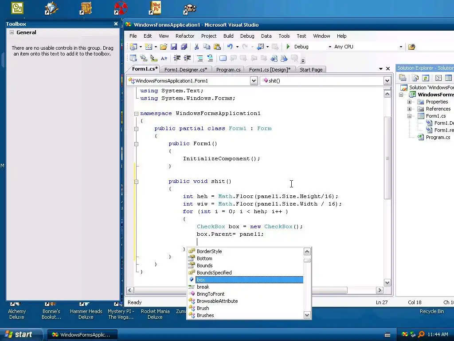Click the Copy toolbar icon
Viewport: 454px width, 341px height.
tap(207, 47)
